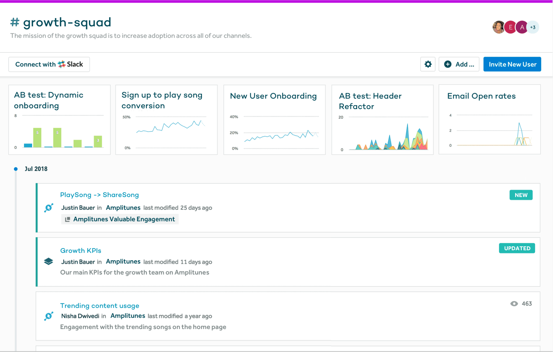Click the eye views icon showing 463

(x=514, y=304)
